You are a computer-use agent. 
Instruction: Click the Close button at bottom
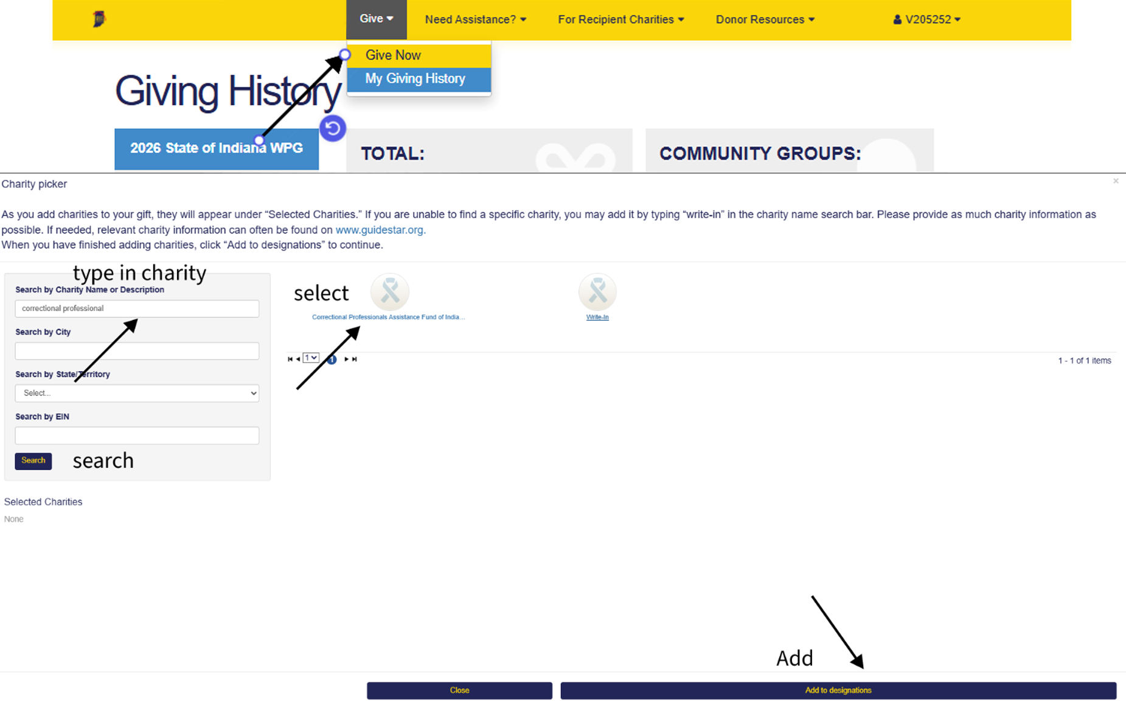tap(459, 690)
